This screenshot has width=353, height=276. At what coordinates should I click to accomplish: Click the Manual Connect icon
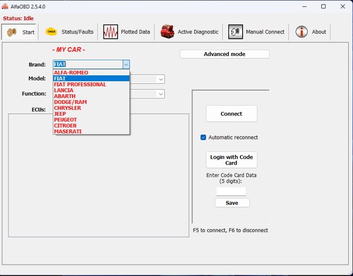coord(235,32)
